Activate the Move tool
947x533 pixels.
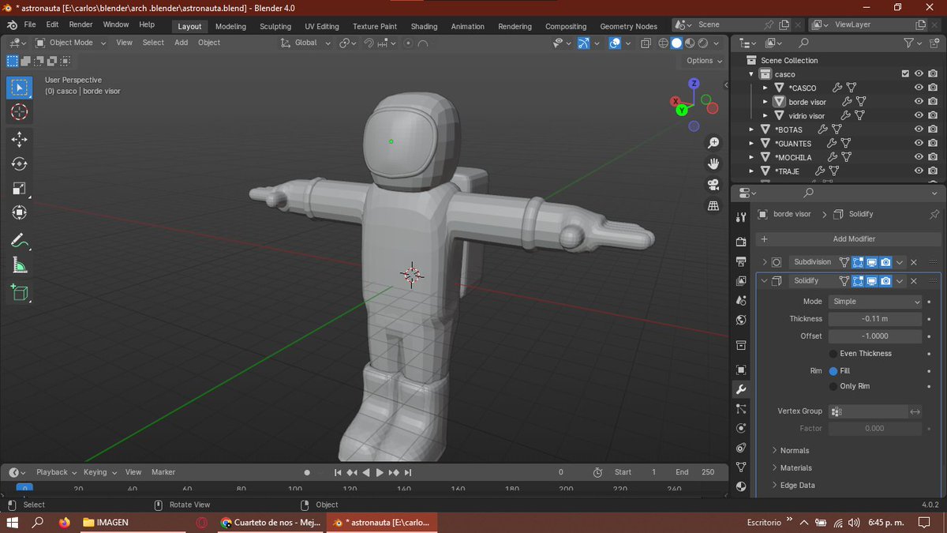pyautogui.click(x=20, y=140)
